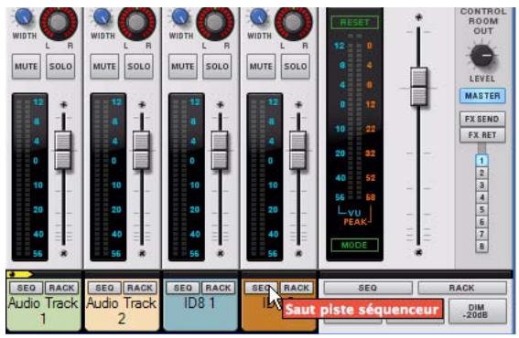Click the yellow marker above Audio Track 1
The width and height of the screenshot is (519, 338).
[19, 274]
